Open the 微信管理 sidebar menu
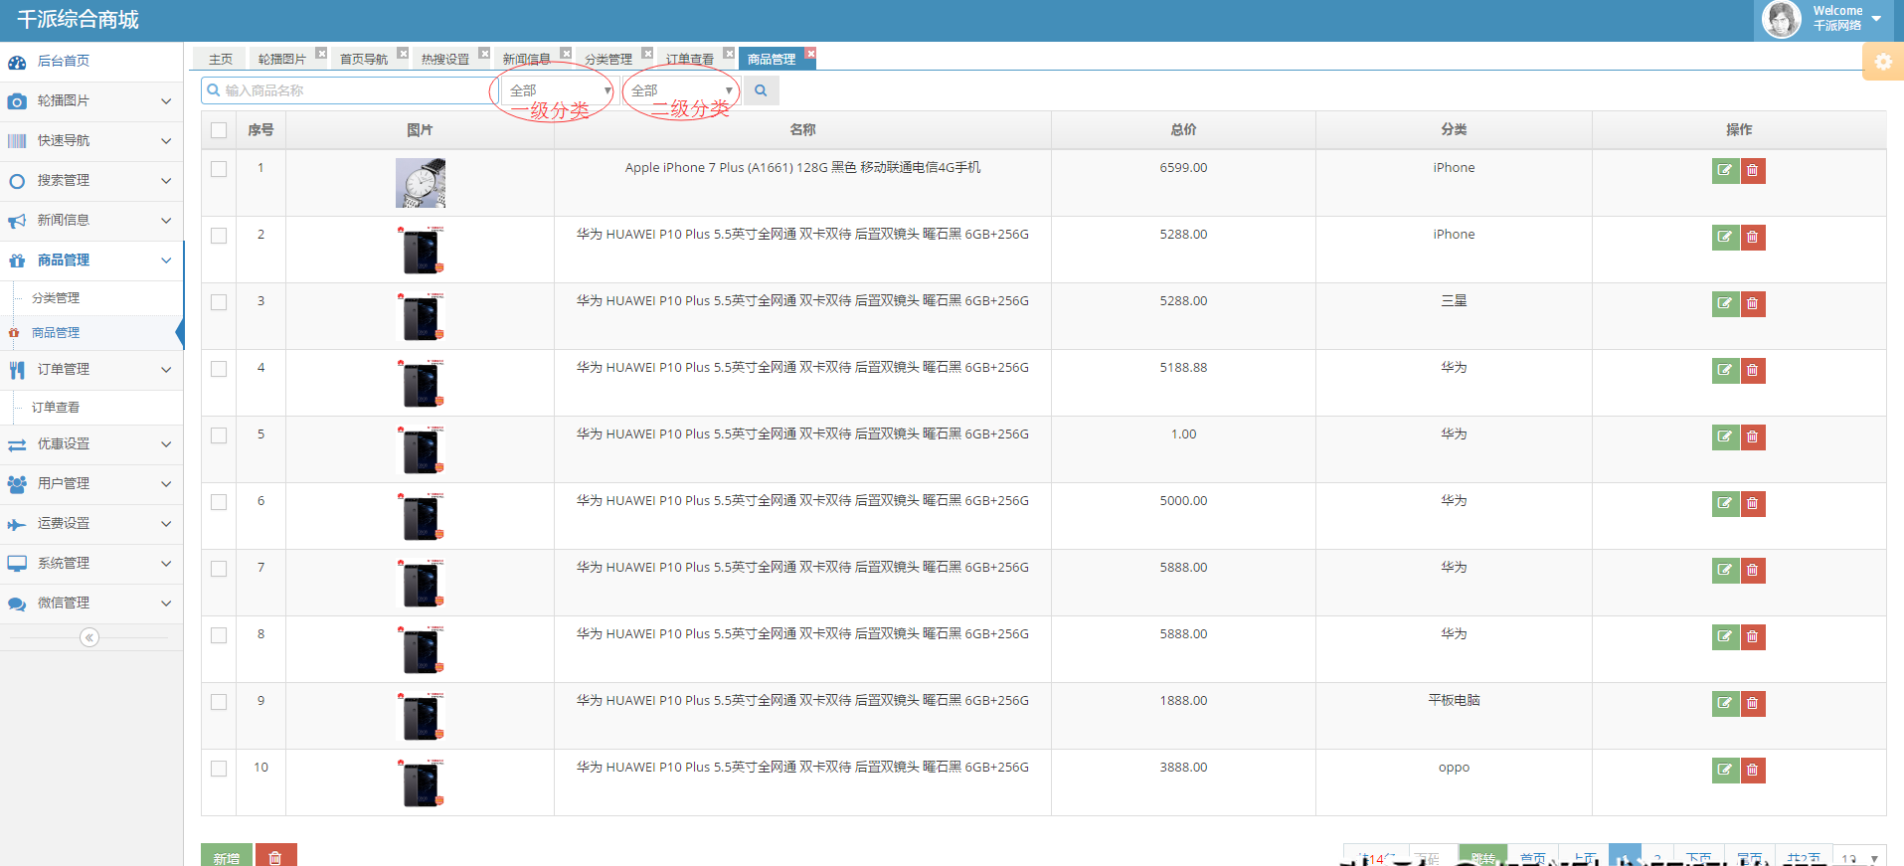The image size is (1904, 866). [91, 604]
